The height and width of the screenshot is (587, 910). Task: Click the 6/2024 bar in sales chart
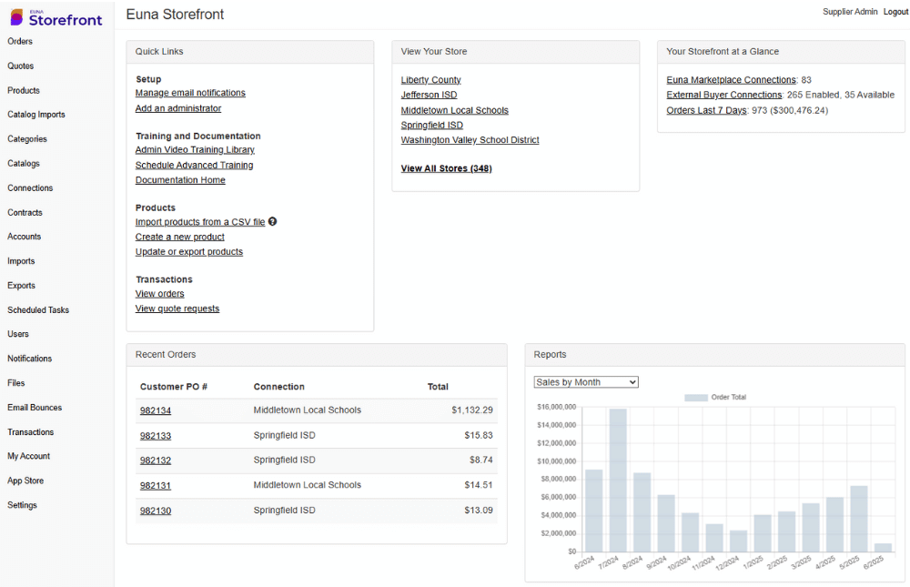pos(593,511)
